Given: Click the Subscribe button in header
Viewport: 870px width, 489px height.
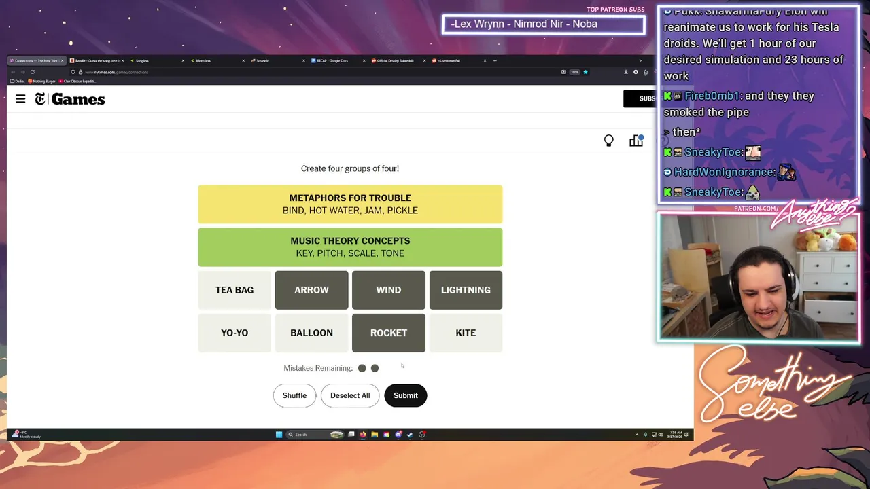Looking at the screenshot, I should 640,98.
